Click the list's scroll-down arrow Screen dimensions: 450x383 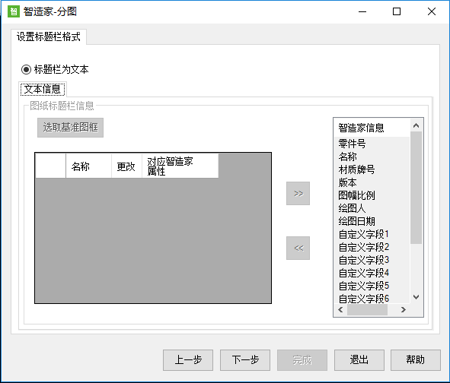point(416,297)
